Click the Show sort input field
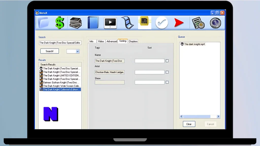Screen dimensions: 260x146 click(x=150, y=82)
